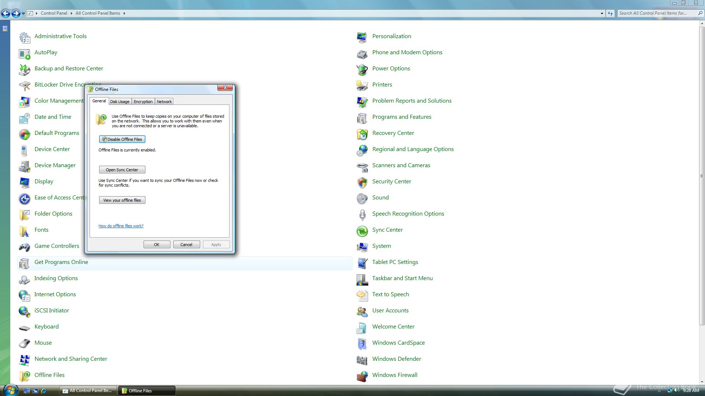The image size is (705, 396).
Task: Click the vertical scrollbar down arrow
Action: [702, 382]
